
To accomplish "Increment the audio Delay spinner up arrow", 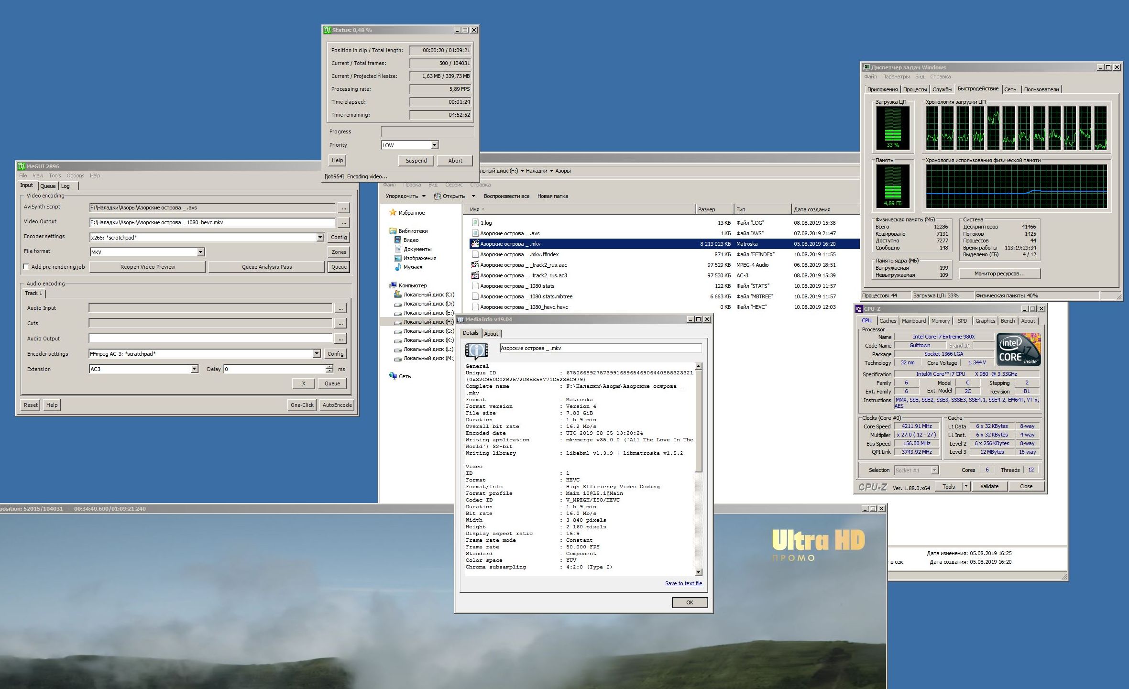I will (329, 367).
